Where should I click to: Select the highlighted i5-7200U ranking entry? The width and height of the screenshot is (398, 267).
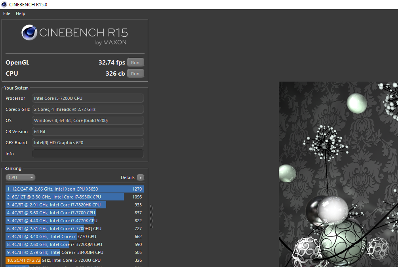pos(74,260)
